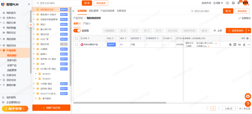Open the floating AI assistant button
Viewport: 252px width, 114px height.
point(248,96)
